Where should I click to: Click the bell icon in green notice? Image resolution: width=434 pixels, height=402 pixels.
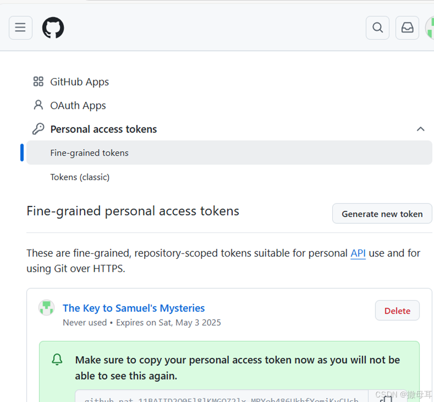[57, 359]
